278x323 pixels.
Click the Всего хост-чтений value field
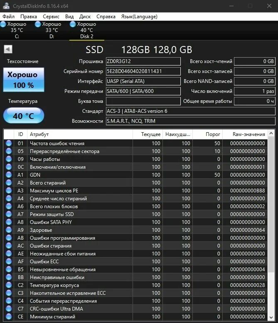coord(255,61)
